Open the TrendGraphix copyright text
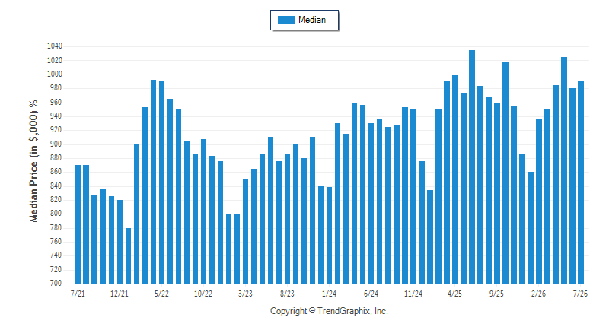 (x=329, y=311)
